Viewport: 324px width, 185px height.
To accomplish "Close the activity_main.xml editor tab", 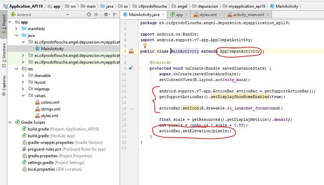I will click(268, 15).
